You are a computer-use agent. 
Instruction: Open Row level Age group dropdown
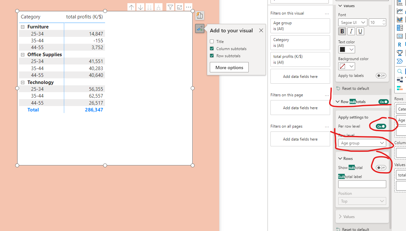362,143
